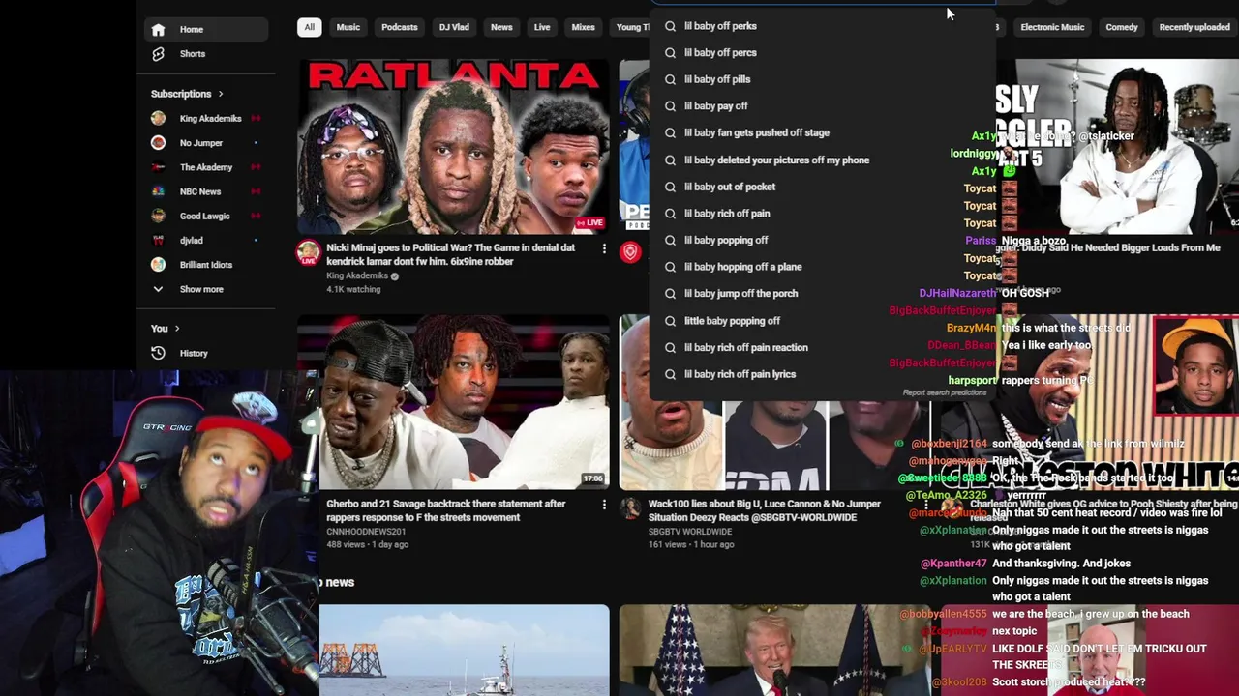
Task: Open the RATLANTA live video thumbnail
Action: coord(453,146)
